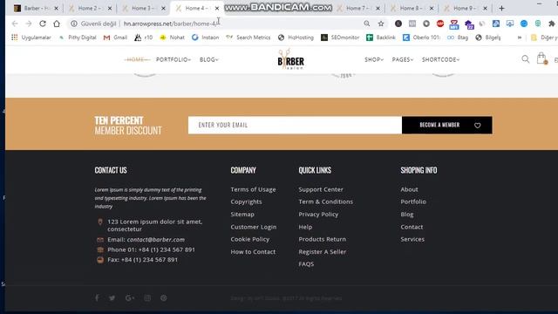Click the Enter Your Email field
This screenshot has width=558, height=314.
[295, 125]
